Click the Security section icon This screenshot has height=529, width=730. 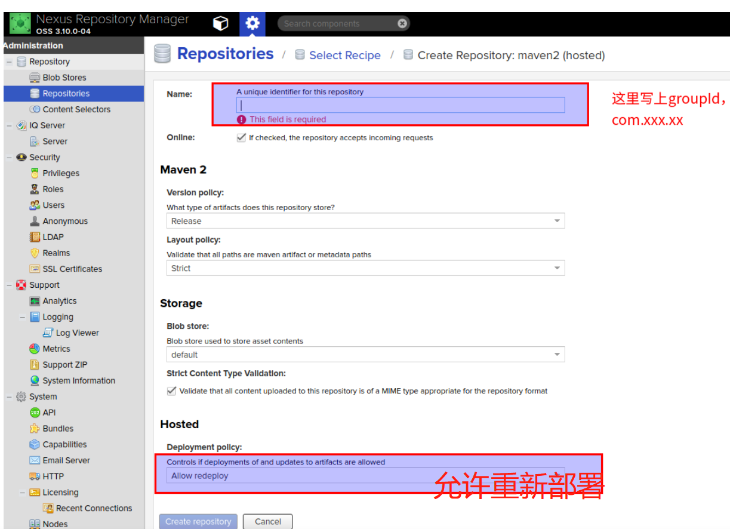(21, 158)
